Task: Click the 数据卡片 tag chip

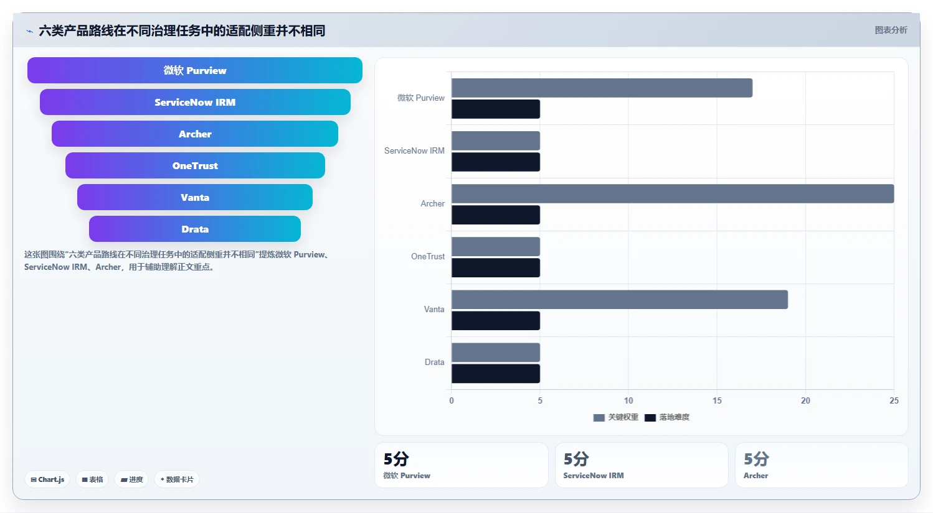Action: [x=177, y=479]
